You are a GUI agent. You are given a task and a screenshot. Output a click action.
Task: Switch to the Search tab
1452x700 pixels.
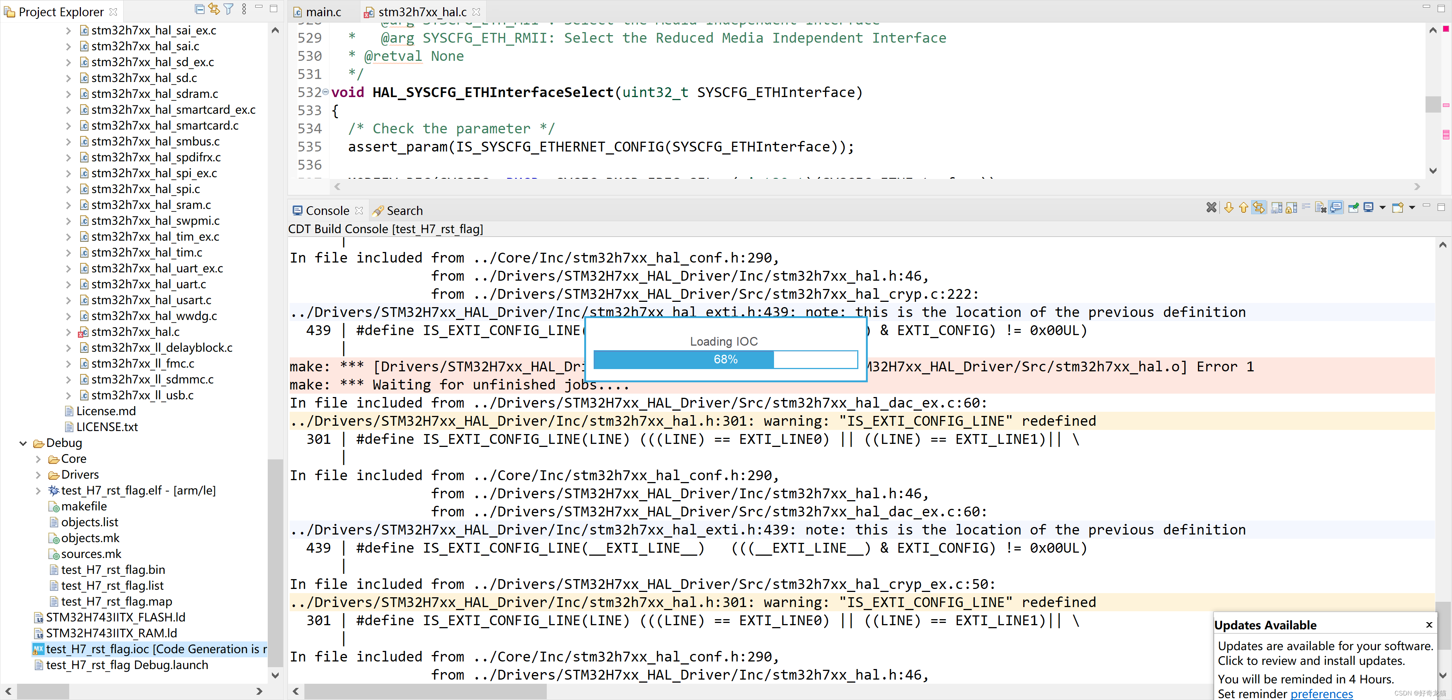[403, 211]
